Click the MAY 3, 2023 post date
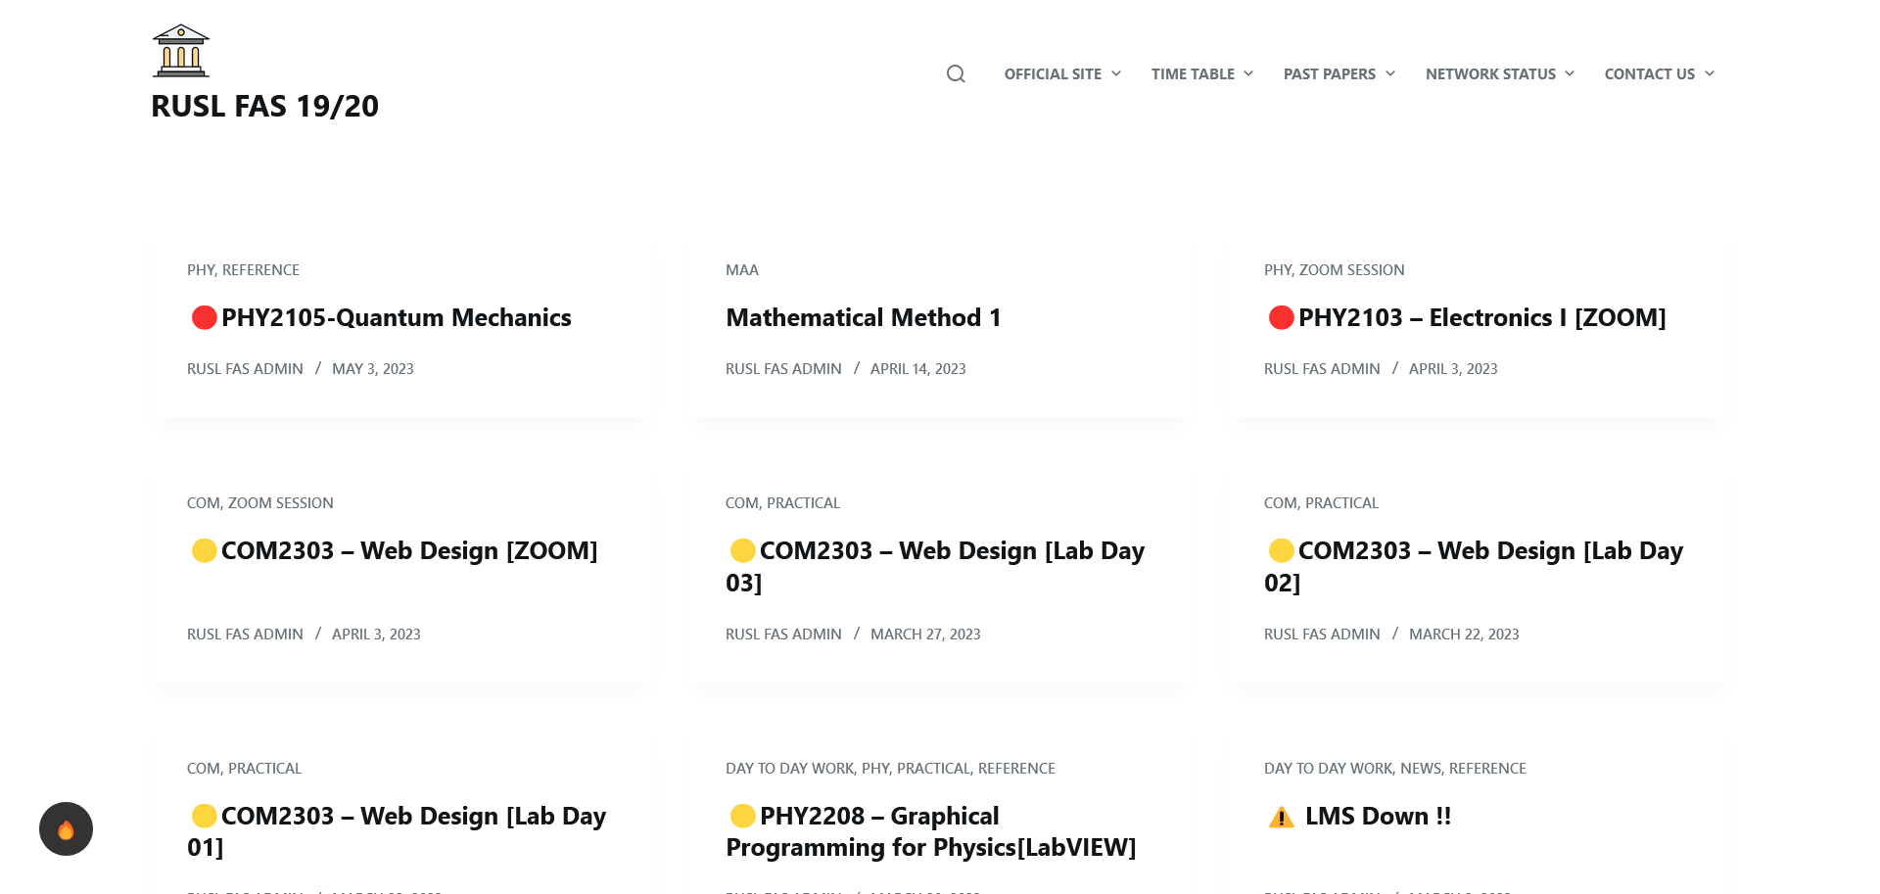 coord(372,369)
